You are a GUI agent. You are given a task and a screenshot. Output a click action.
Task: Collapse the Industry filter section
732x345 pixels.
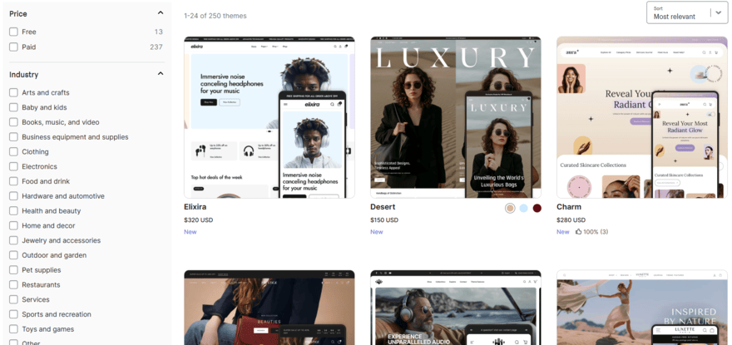160,74
